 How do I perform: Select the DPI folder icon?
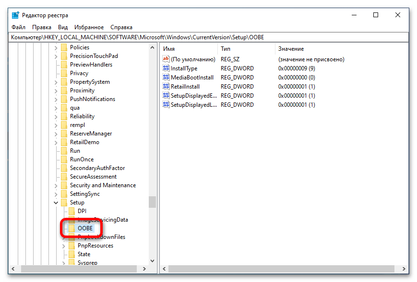pyautogui.click(x=71, y=211)
